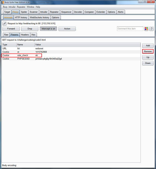Drop the intercepted request
Image resolution: width=156 pixels, height=169 pixels.
pyautogui.click(x=30, y=29)
